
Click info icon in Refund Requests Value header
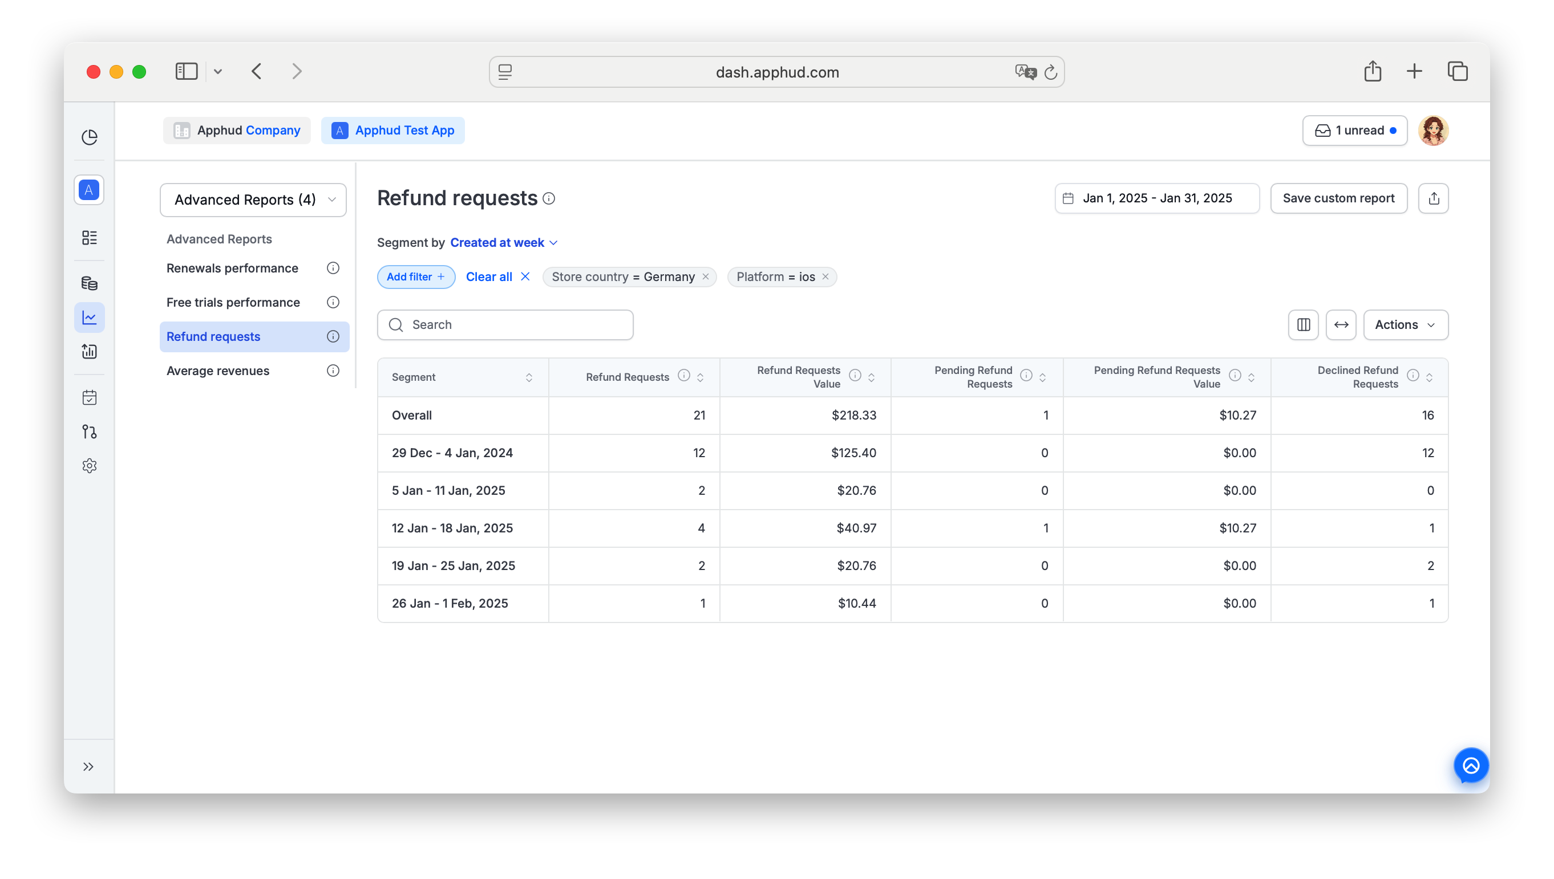855,376
